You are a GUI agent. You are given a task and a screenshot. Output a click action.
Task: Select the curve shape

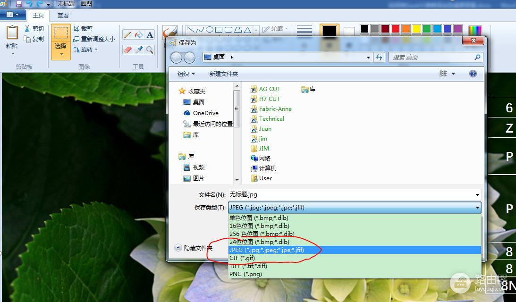(200, 30)
